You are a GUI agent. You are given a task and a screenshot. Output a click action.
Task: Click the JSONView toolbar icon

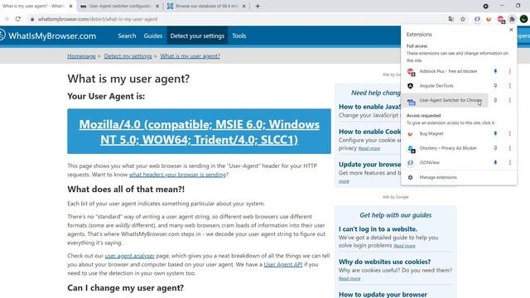[x=477, y=19]
